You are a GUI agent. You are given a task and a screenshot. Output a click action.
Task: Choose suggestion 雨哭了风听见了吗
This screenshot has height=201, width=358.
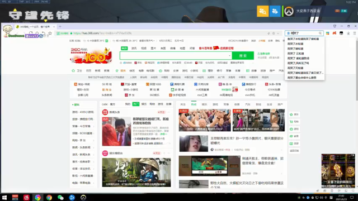pos(298,63)
